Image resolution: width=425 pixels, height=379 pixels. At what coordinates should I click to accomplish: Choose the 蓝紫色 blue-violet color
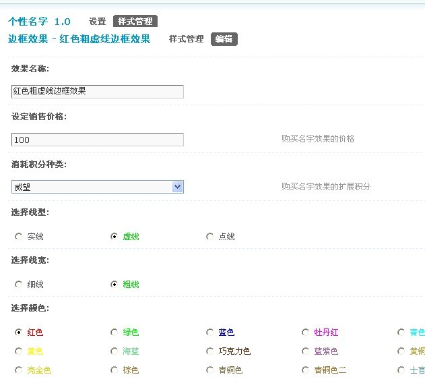pos(306,351)
